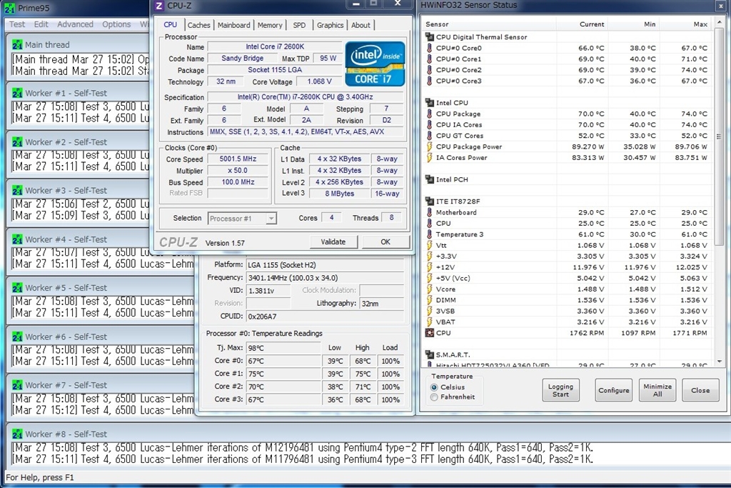Click the Main thread window icon in Prime95
Image resolution: width=731 pixels, height=488 pixels.
click(x=17, y=45)
